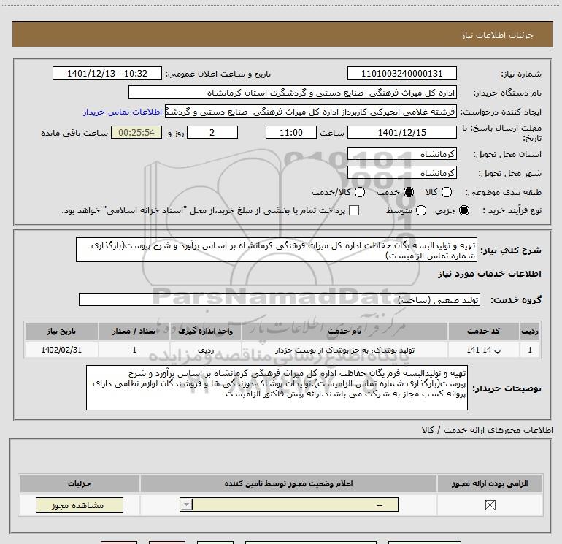Click the اعلام وضعیت مجوز column header
This screenshot has width=562, height=544.
coord(288,483)
